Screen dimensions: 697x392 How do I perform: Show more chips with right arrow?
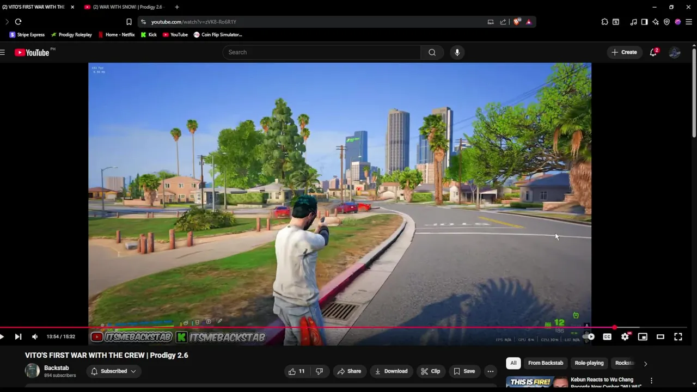click(645, 363)
